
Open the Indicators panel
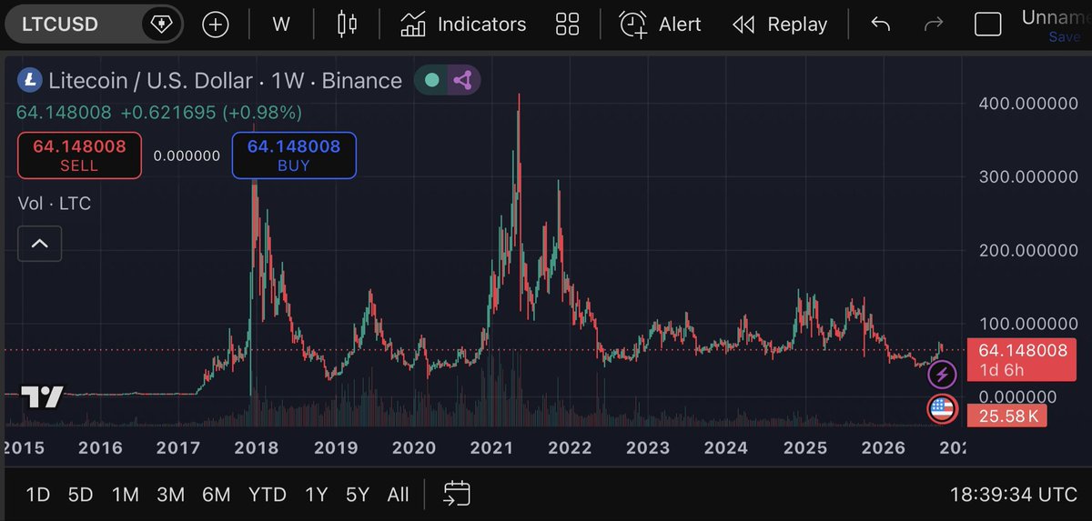pos(463,25)
